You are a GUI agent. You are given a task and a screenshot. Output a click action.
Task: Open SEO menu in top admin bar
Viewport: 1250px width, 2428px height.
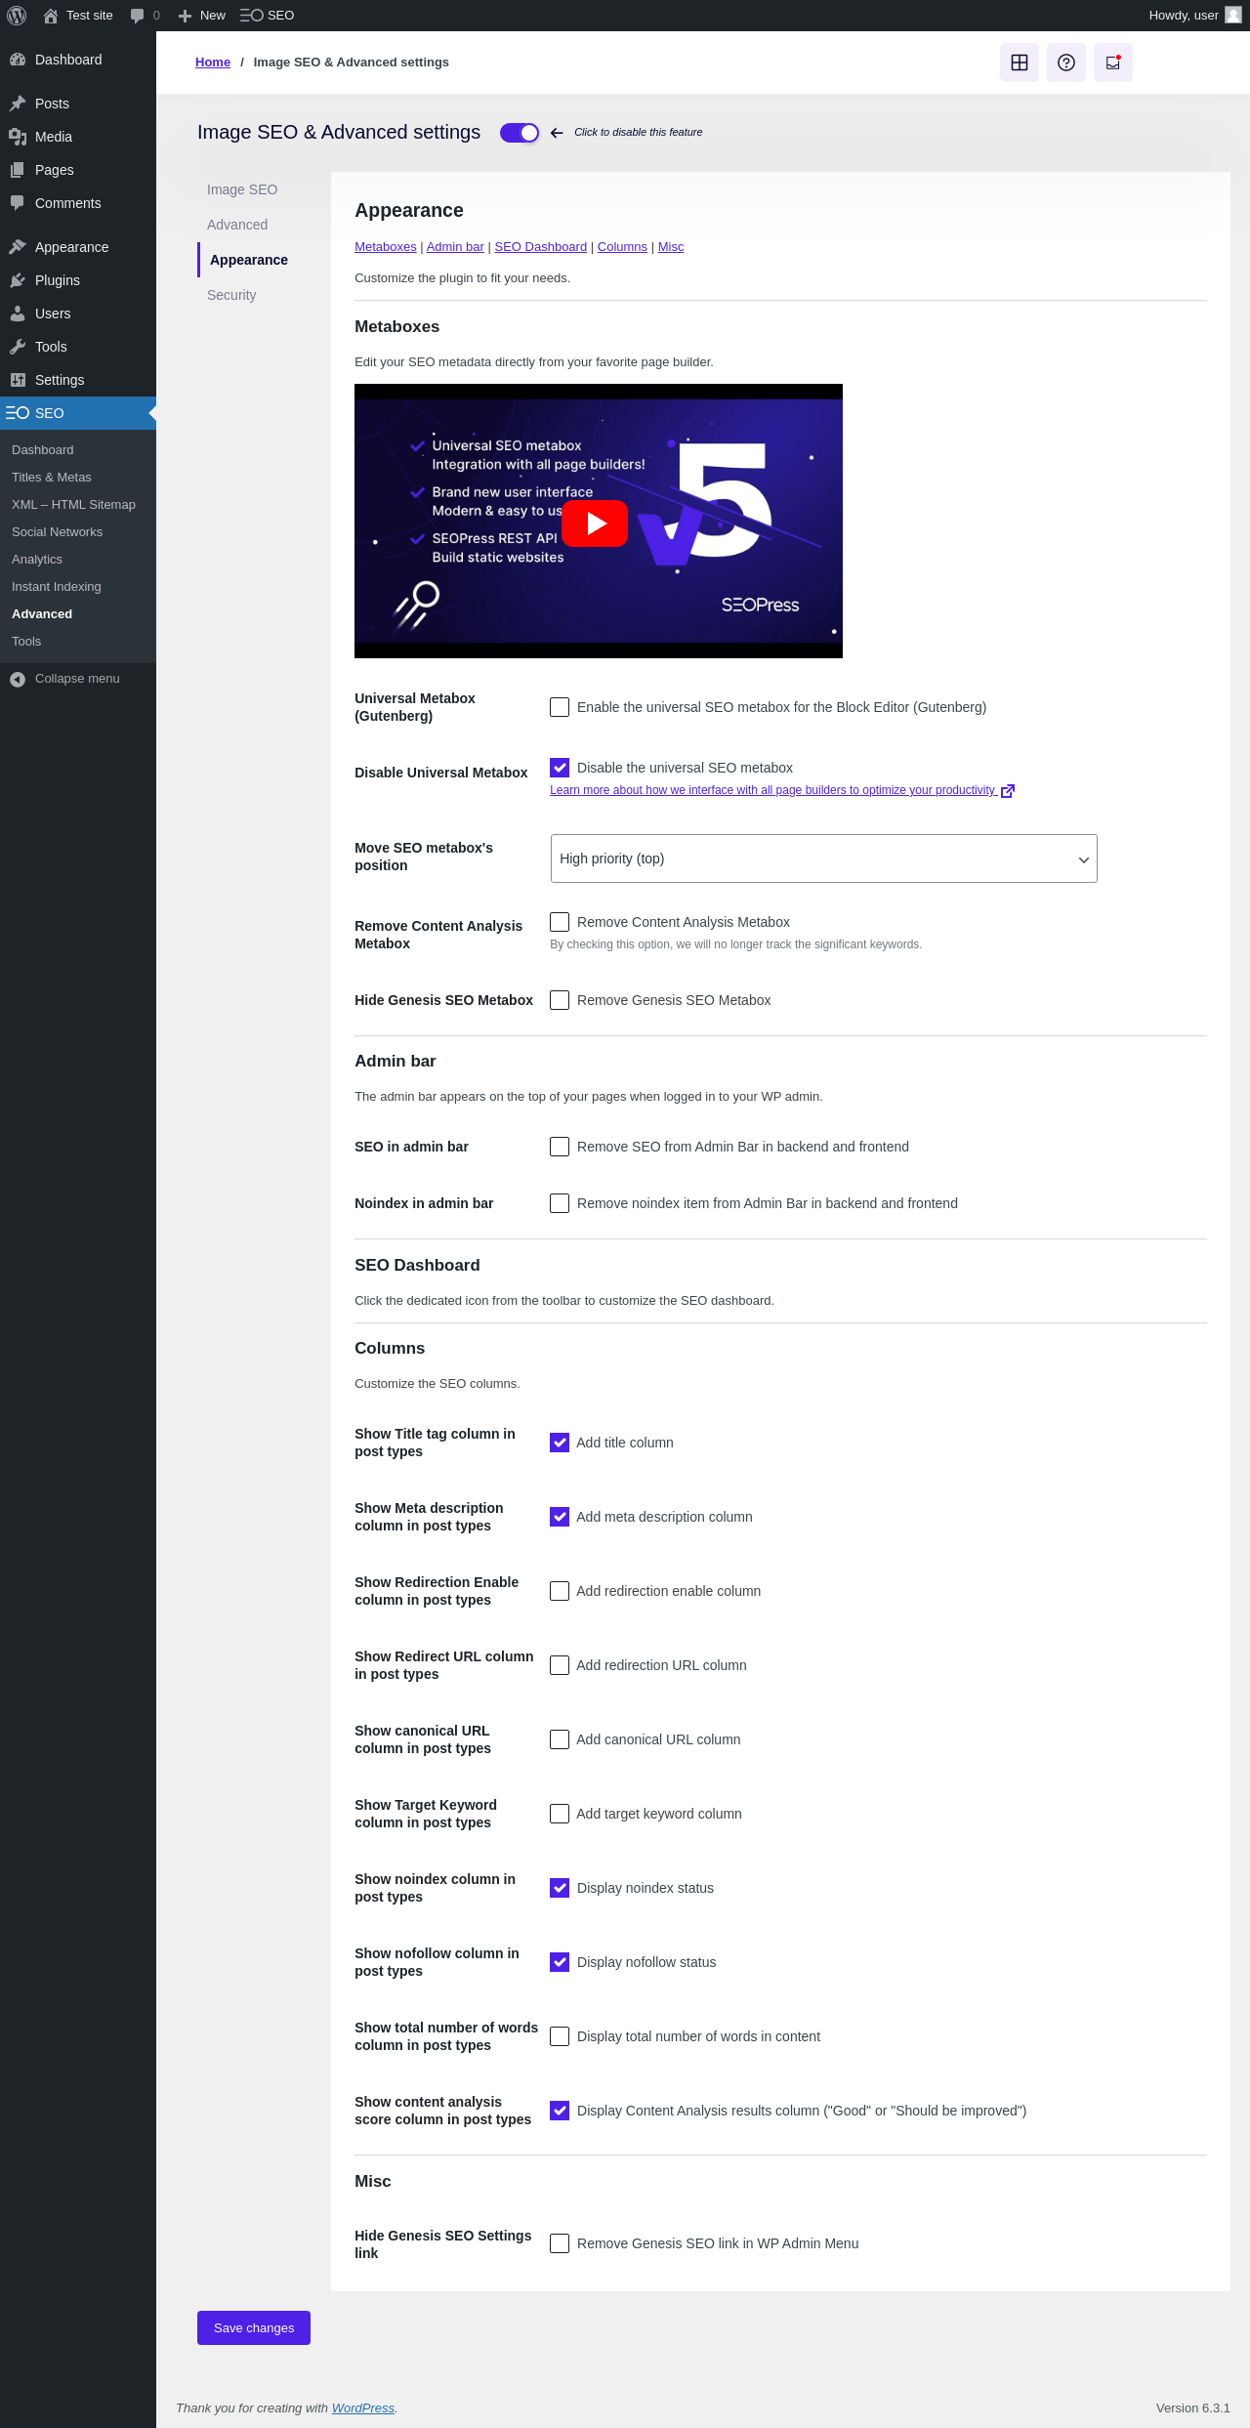point(267,16)
